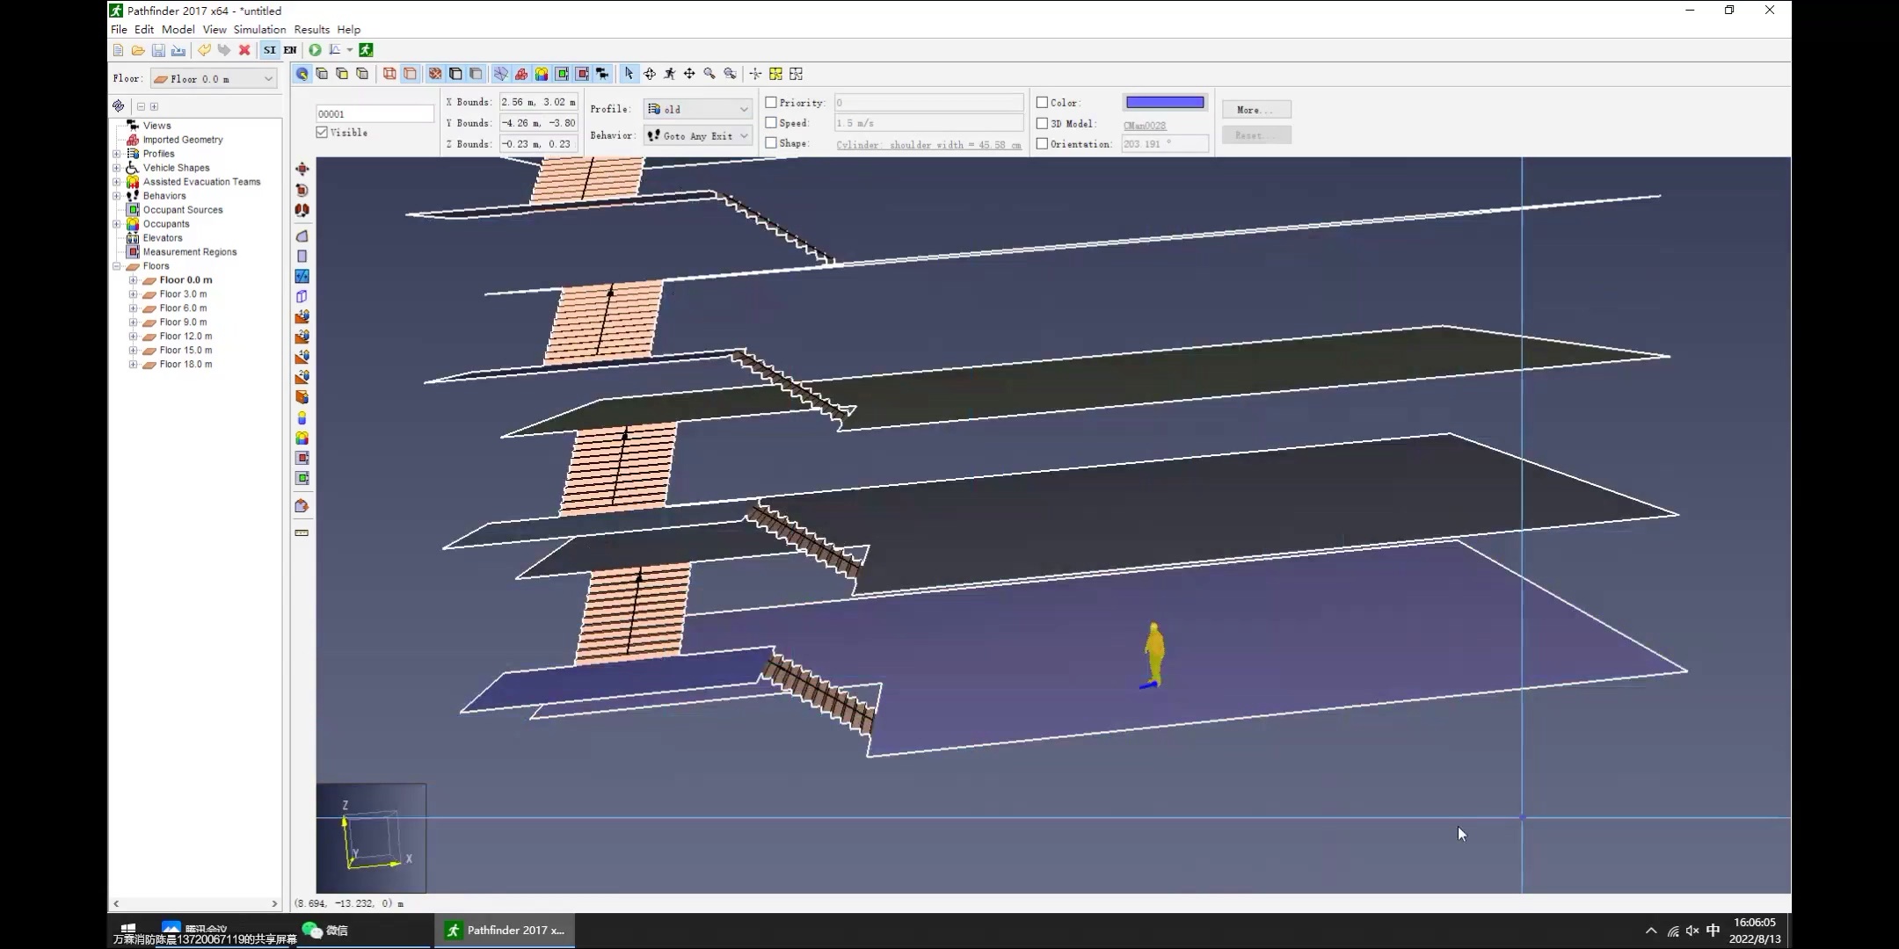Enable the 3D Model checkbox
This screenshot has width=1899, height=949.
tap(1042, 124)
